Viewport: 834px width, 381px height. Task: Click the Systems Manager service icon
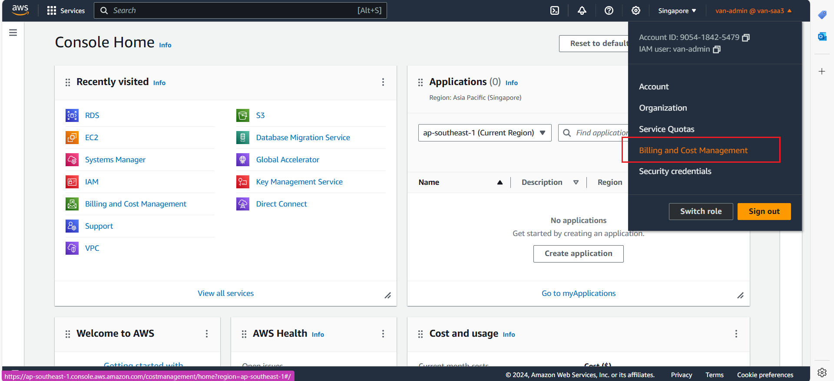72,160
